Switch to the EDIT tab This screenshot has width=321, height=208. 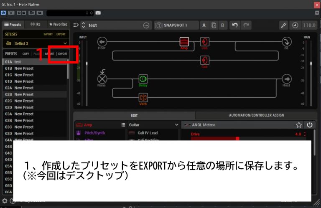click(134, 115)
